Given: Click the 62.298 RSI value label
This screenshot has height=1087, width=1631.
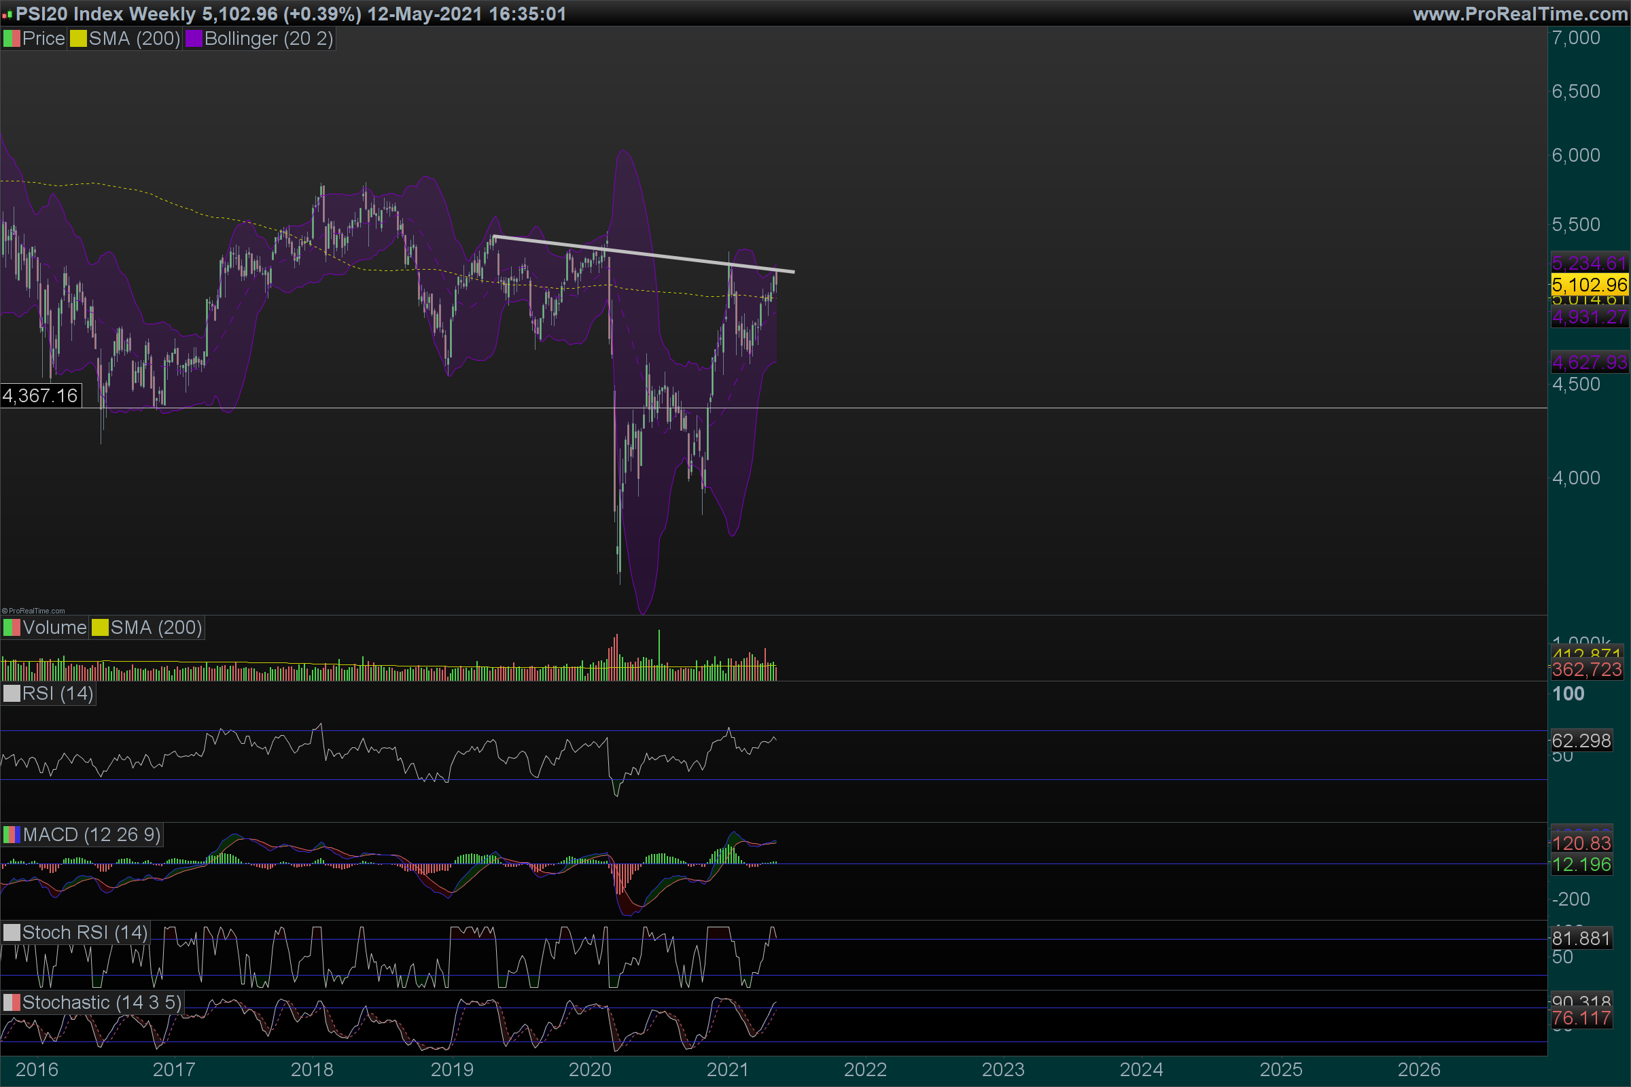Looking at the screenshot, I should (1581, 741).
